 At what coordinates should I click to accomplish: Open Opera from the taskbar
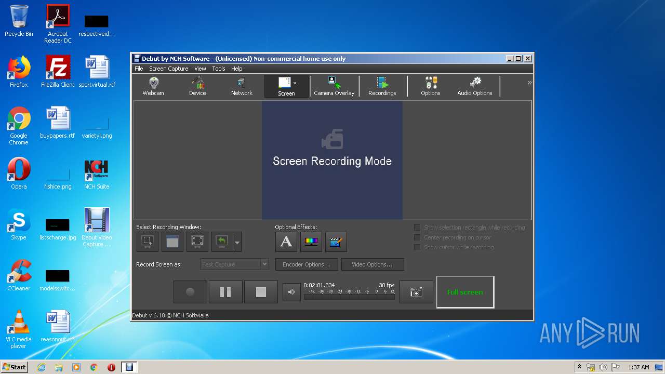(x=111, y=367)
